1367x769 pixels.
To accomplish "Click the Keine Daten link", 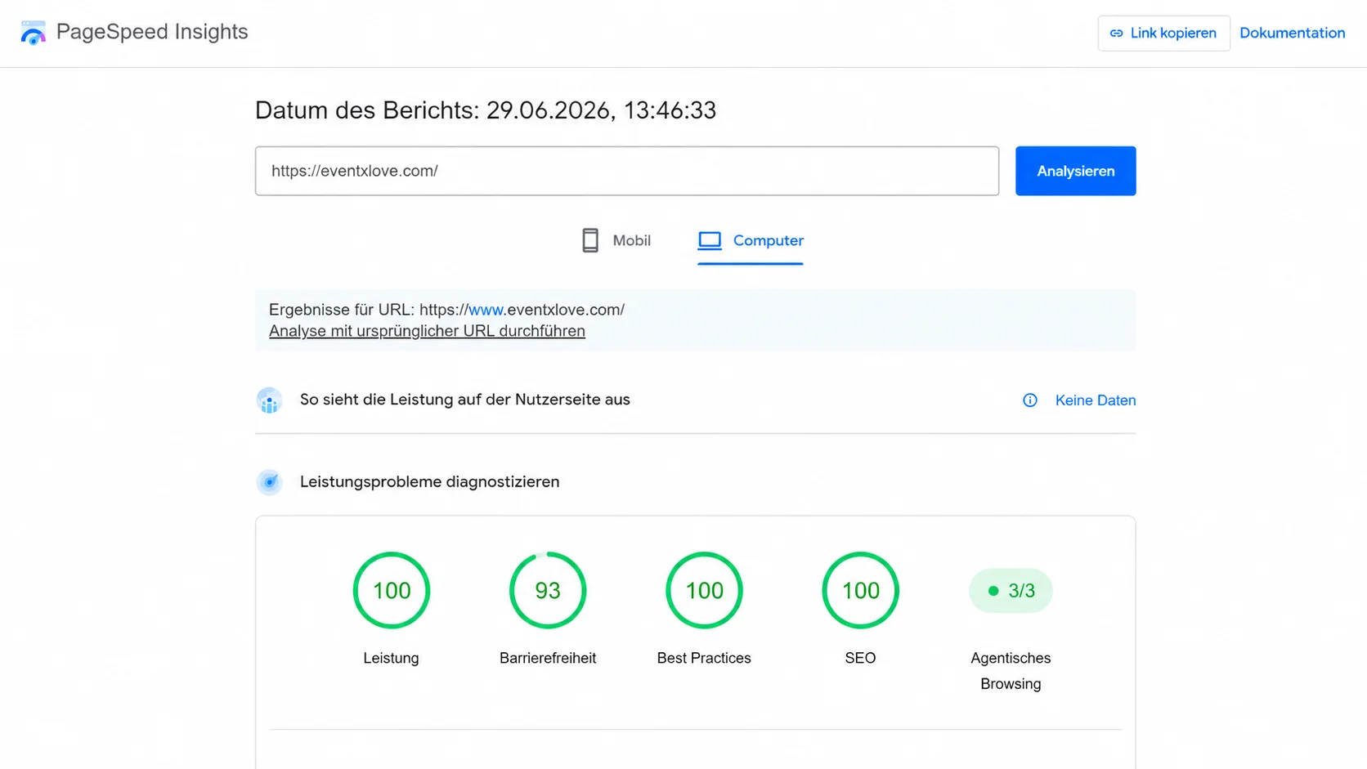I will (1096, 400).
